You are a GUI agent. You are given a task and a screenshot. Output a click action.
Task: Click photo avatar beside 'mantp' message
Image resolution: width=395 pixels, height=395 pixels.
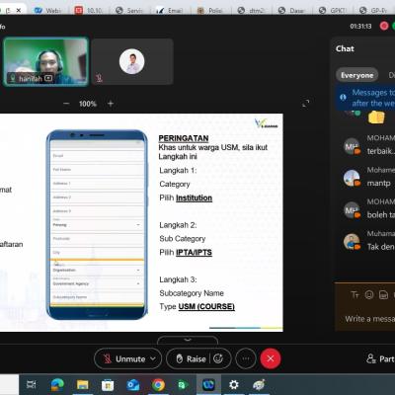tap(352, 178)
